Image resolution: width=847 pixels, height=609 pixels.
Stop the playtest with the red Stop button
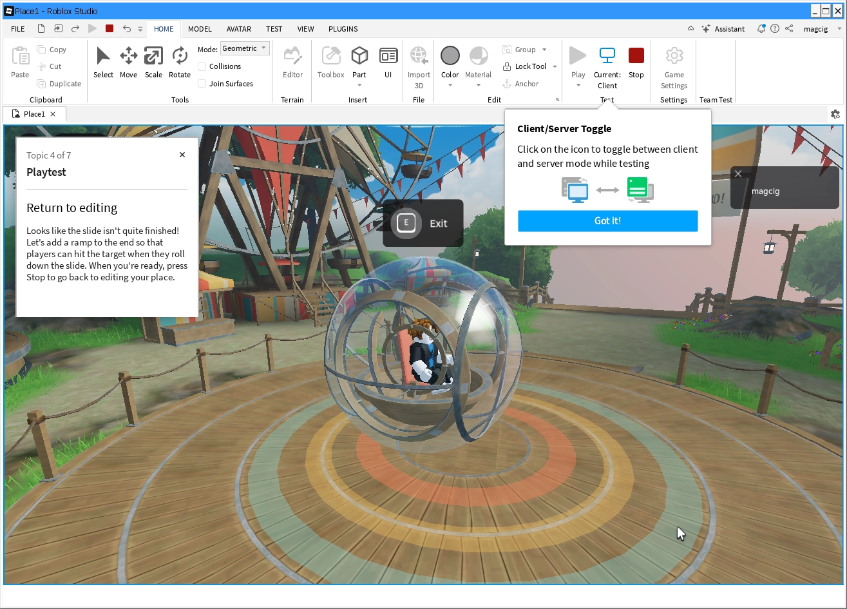(x=636, y=63)
